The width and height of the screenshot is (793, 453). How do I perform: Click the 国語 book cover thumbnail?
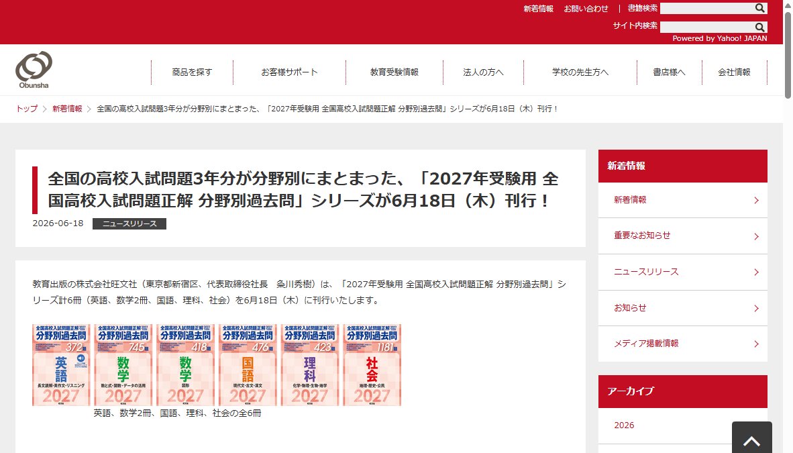coord(248,365)
